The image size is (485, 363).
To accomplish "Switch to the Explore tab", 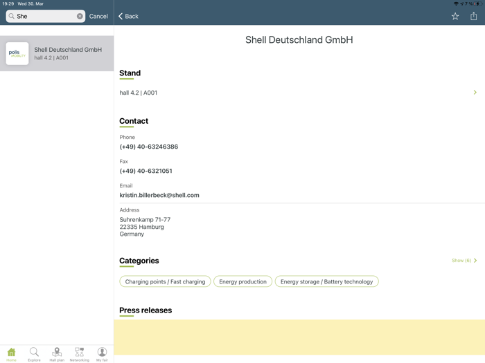I will tap(34, 354).
